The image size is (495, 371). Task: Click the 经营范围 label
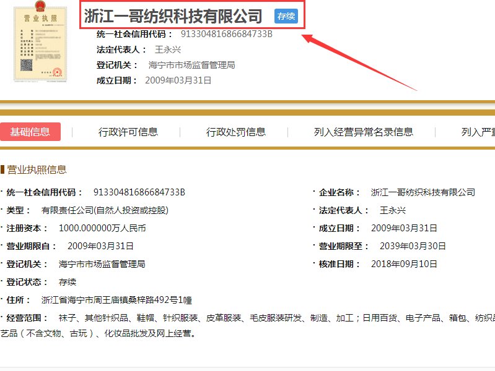click(27, 318)
